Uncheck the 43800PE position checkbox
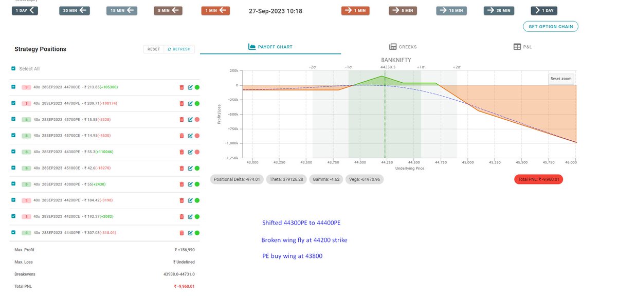Screen dimensions: 617x298 point(13,183)
